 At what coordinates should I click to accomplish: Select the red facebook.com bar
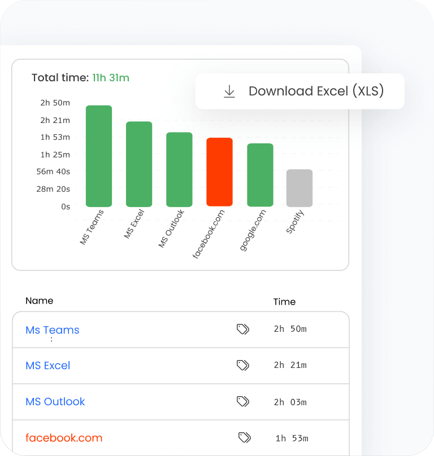219,172
